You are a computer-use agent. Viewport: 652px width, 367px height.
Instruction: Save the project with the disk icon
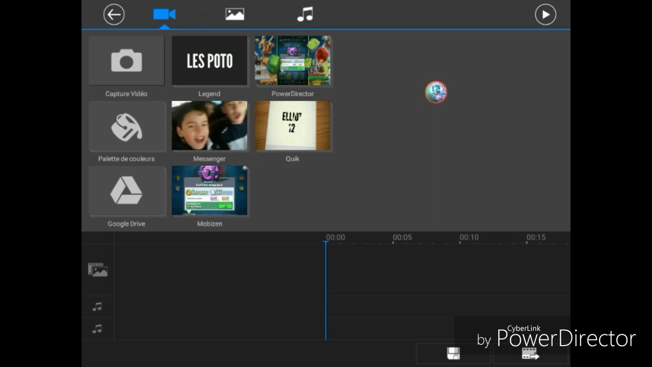click(453, 353)
